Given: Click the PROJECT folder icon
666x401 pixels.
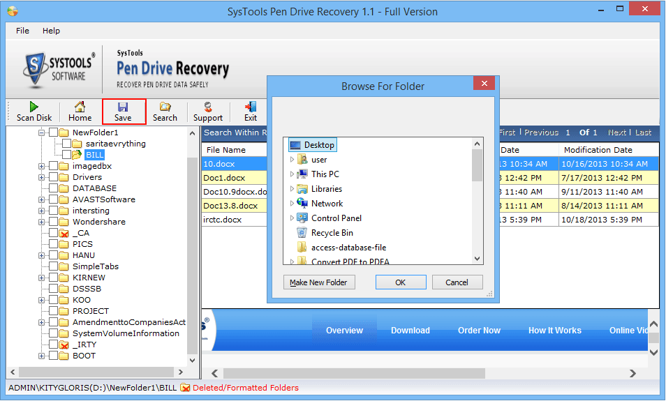Looking at the screenshot, I should click(x=64, y=311).
